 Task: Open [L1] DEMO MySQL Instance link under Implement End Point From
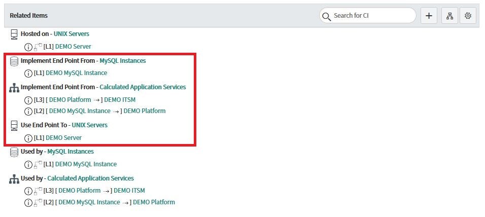coord(77,73)
